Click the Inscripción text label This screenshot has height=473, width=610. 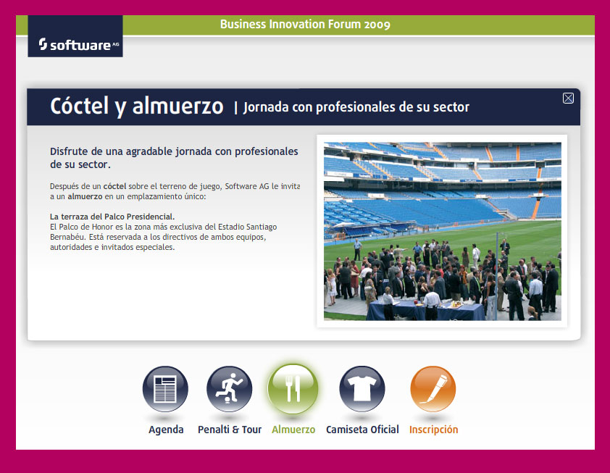pos(433,430)
